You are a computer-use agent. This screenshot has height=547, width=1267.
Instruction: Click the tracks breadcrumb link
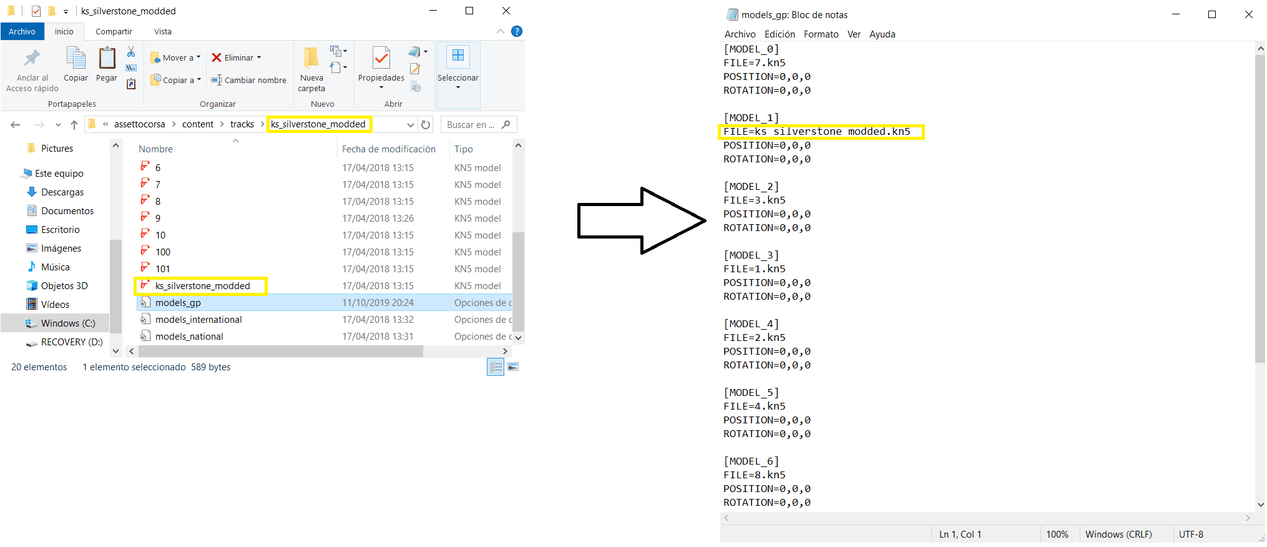coord(242,124)
